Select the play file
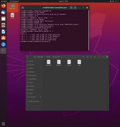 (79, 63)
